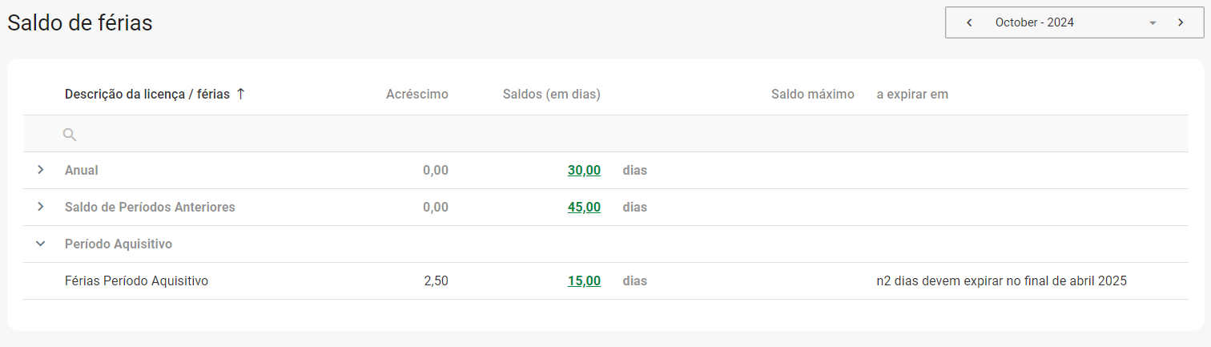The image size is (1211, 347).
Task: Go to previous month arrow
Action: tap(969, 22)
